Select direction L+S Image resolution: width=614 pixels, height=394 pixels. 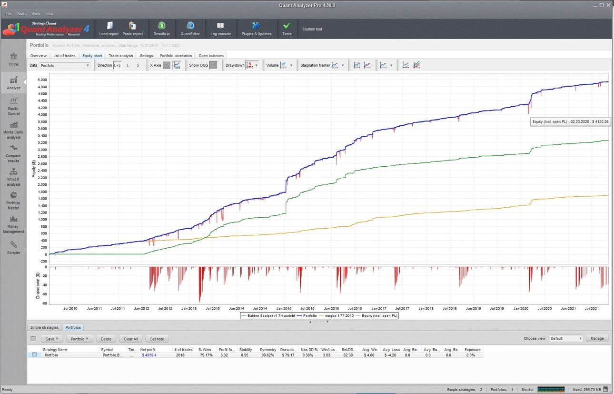click(117, 65)
